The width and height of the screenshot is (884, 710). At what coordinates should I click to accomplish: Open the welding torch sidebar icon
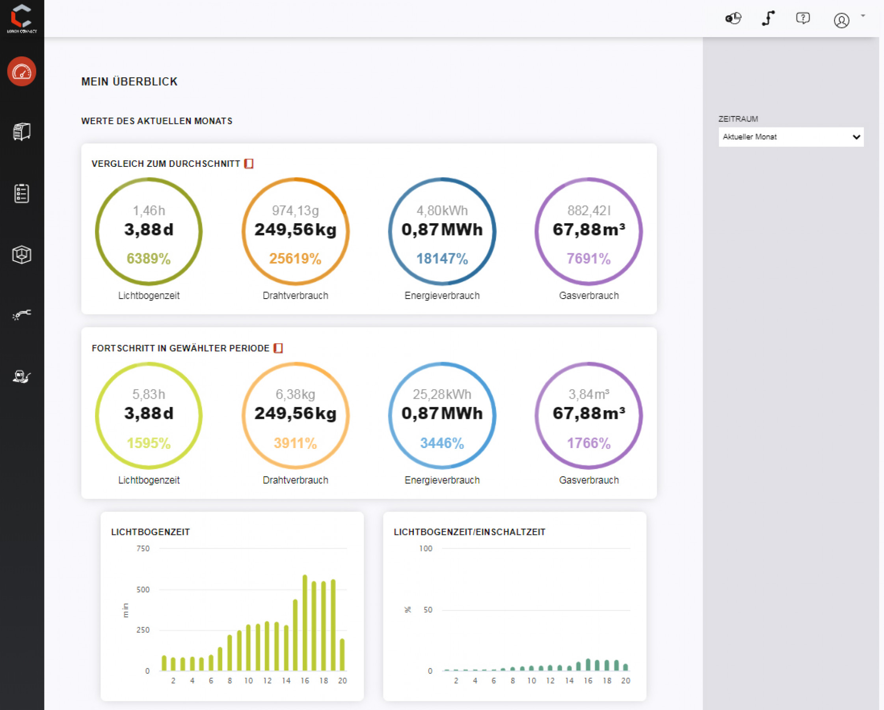pos(22,315)
